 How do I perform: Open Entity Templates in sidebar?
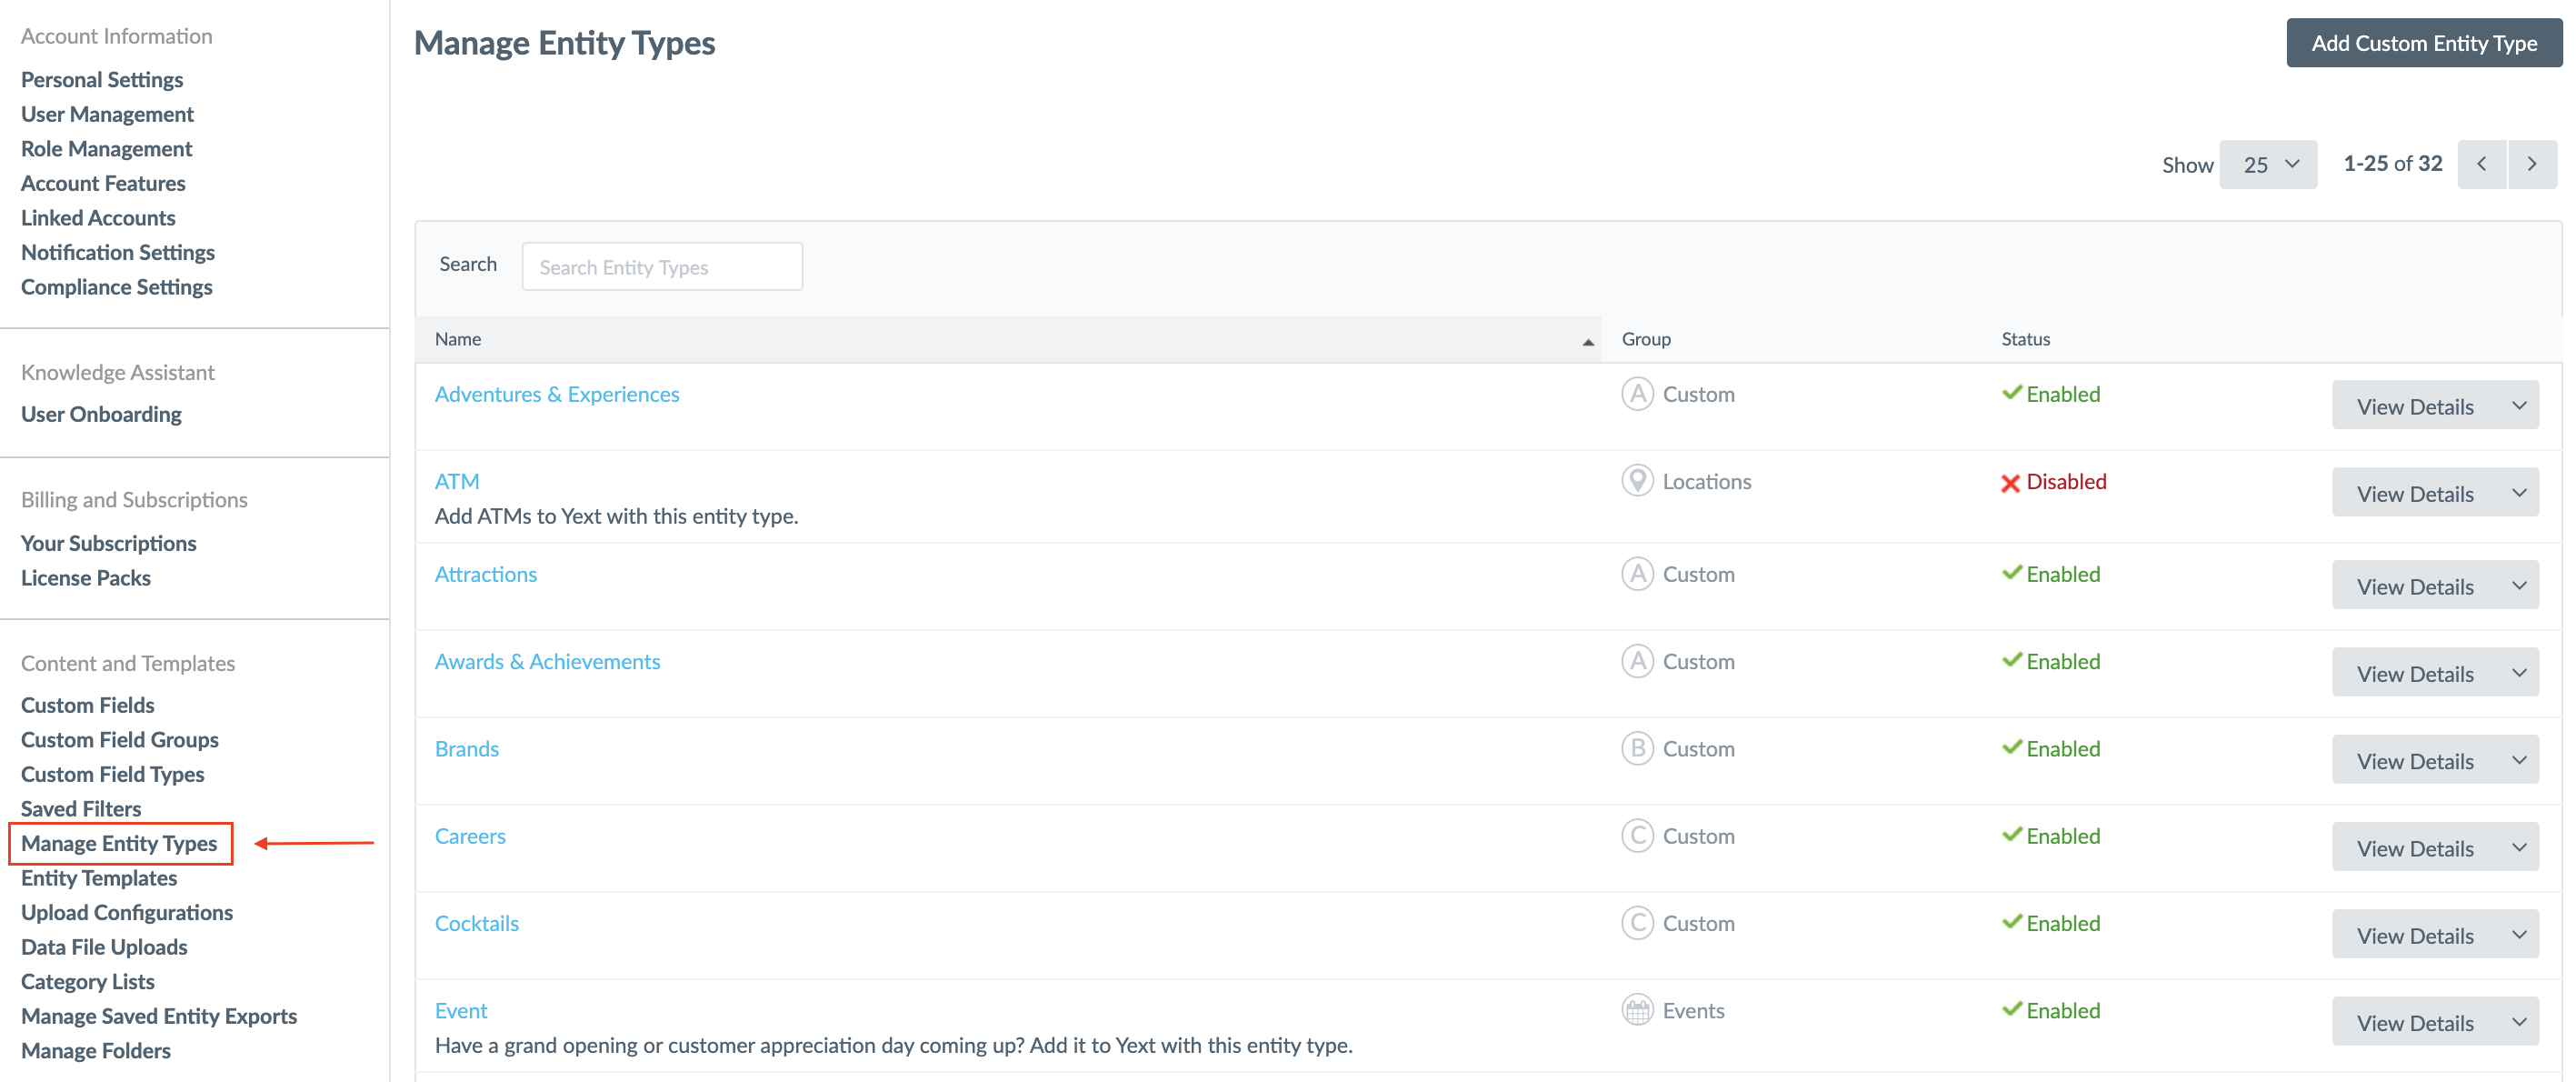(99, 878)
